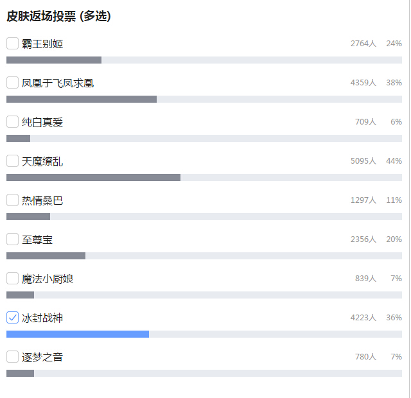Click the 天魔缭乱 vote progress bar
This screenshot has width=411, height=398.
pyautogui.click(x=204, y=177)
